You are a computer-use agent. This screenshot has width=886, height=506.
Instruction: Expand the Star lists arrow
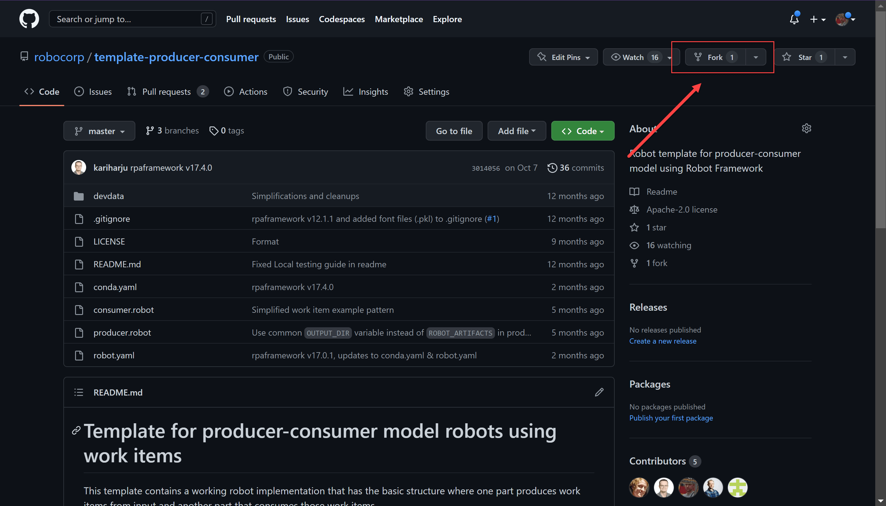(x=845, y=57)
